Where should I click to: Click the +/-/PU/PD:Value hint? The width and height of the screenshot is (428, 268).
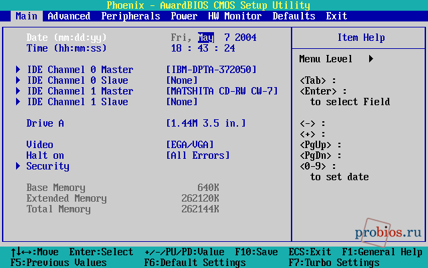185,252
